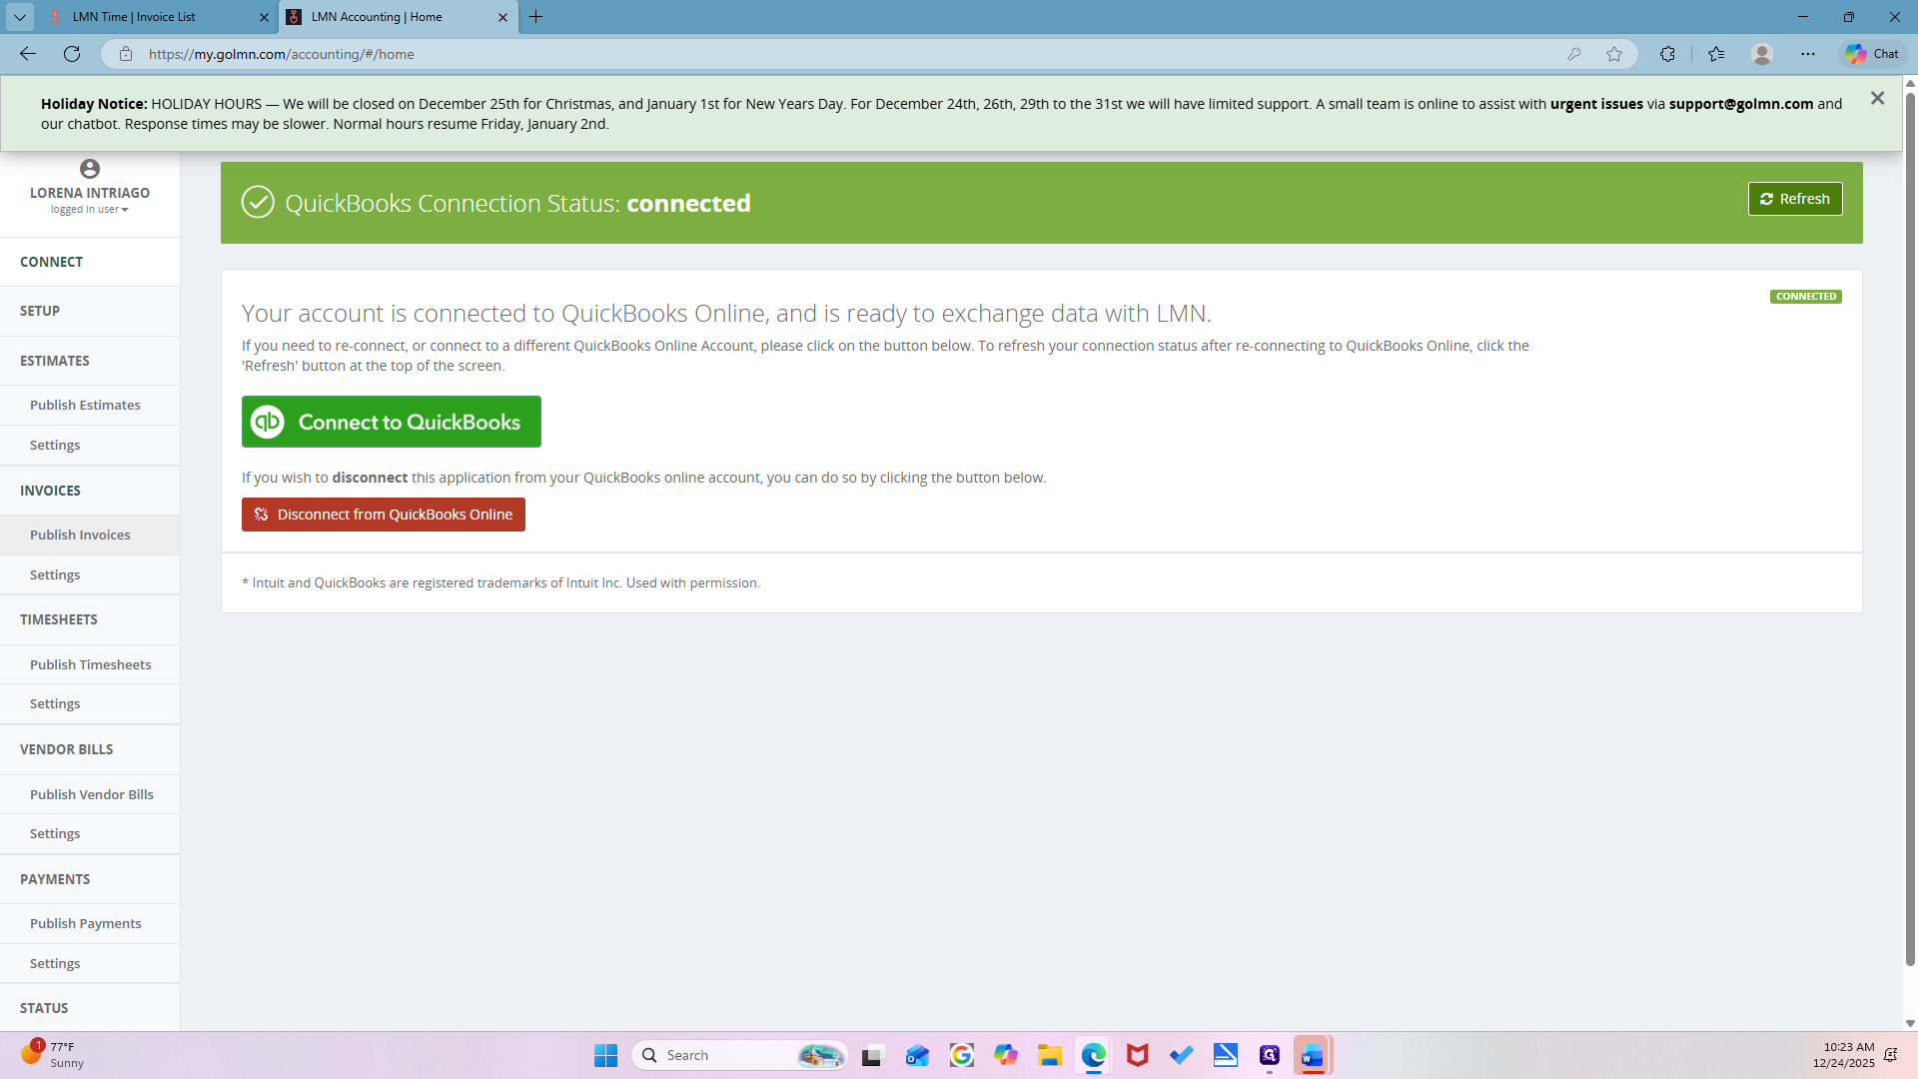Open Copilot Chat button
This screenshot has height=1079, width=1918.
1873,54
